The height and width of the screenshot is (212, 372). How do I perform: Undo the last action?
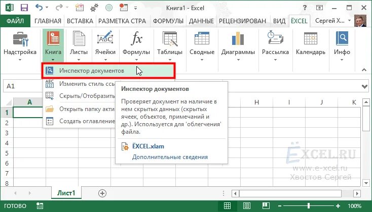39,8
